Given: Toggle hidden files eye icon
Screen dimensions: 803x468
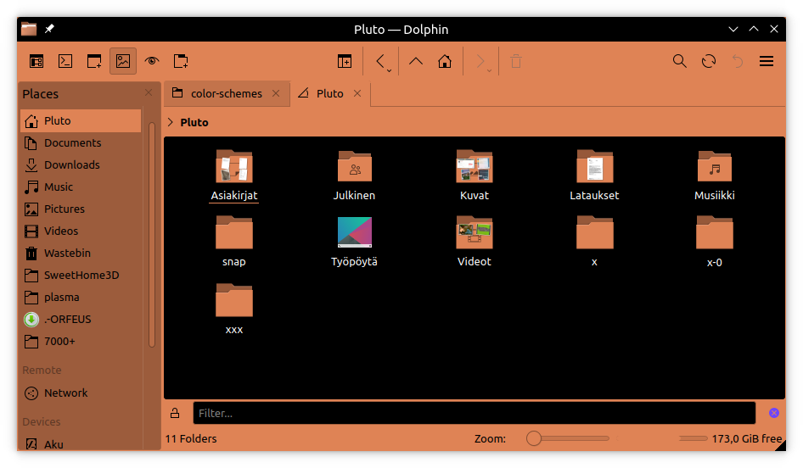Looking at the screenshot, I should (152, 61).
